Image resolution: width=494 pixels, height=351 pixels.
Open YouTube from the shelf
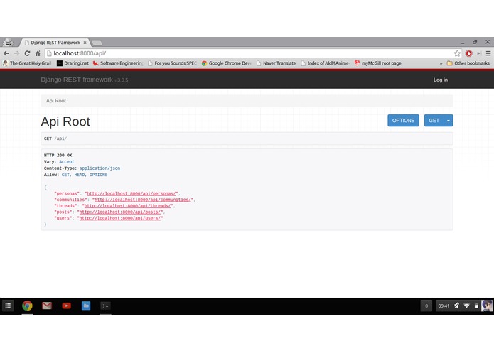coord(67,306)
